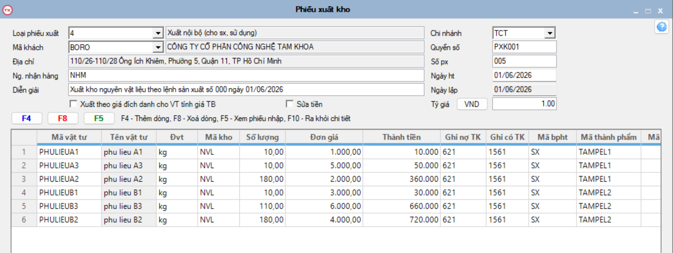Click the green F5 view receipt button
673x253 pixels.
click(99, 118)
